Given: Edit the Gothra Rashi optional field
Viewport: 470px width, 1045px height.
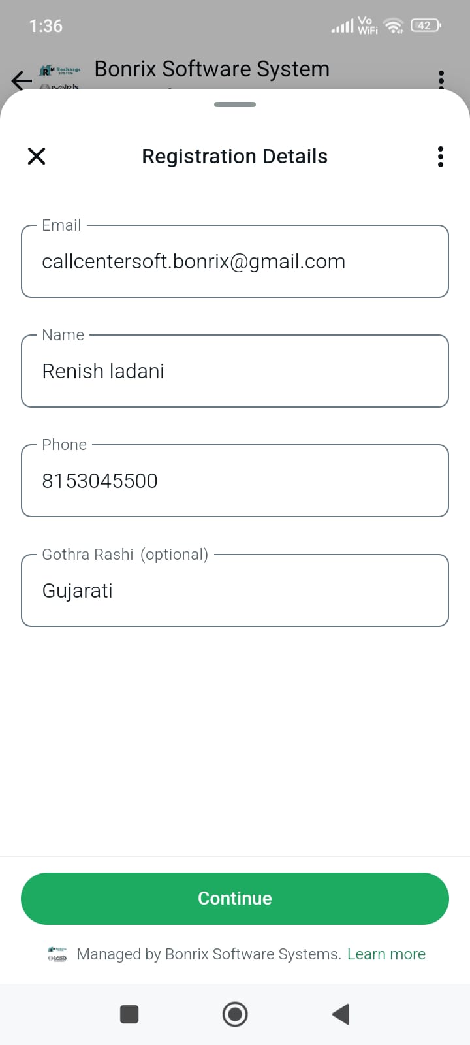Looking at the screenshot, I should click(235, 590).
